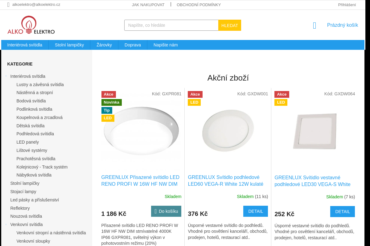Collapse the Interiérová svítidla category tree
This screenshot has width=370, height=246.
click(x=6, y=76)
